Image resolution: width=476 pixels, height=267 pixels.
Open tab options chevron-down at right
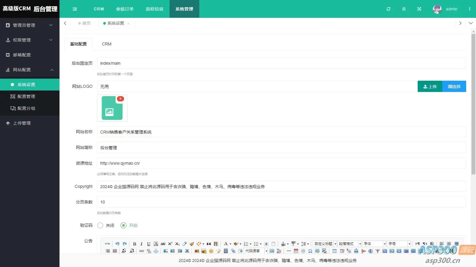[x=471, y=23]
